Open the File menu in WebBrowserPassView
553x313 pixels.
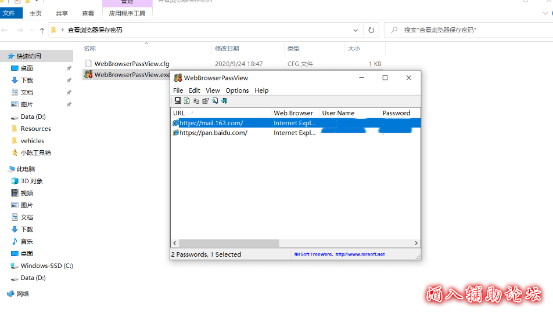[178, 90]
